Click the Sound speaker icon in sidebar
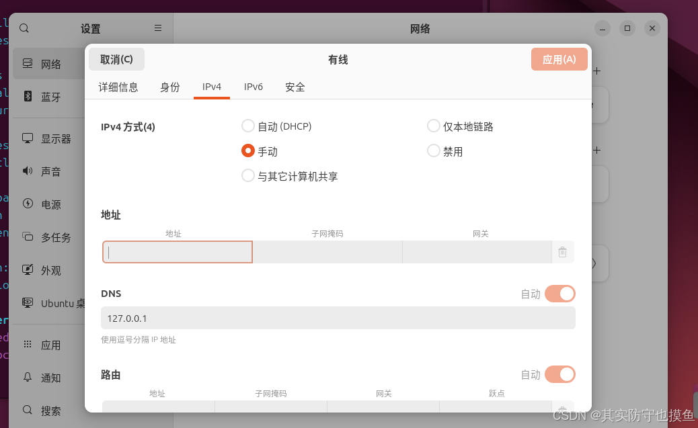The height and width of the screenshot is (428, 698). (x=28, y=171)
